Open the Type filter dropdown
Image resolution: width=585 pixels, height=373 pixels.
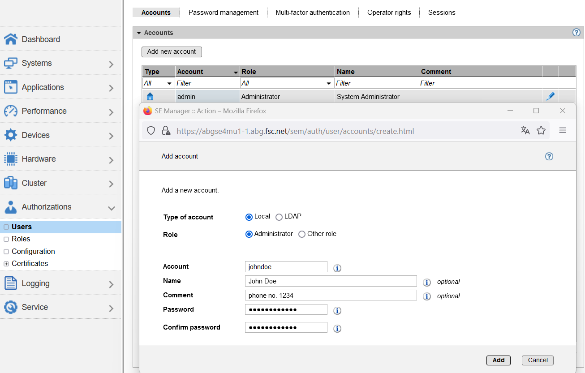(158, 83)
